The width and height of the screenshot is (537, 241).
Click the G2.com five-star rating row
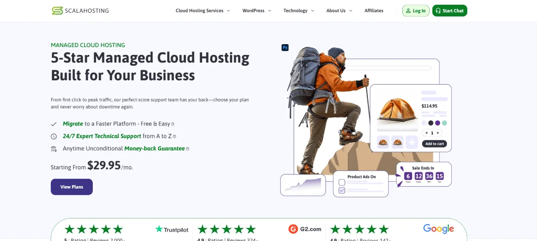pos(227,229)
